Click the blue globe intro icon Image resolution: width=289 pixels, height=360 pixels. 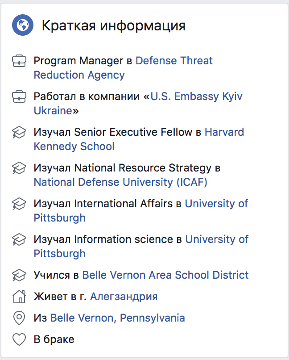23,25
